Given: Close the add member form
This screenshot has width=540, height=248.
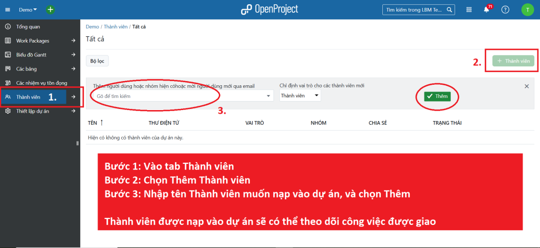Looking at the screenshot, I should click(526, 86).
